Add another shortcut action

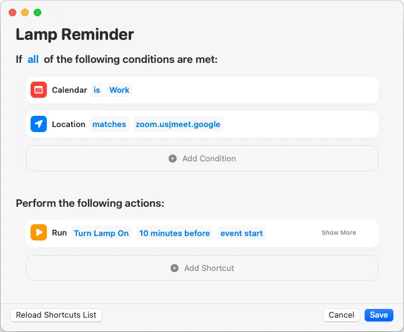(202, 268)
